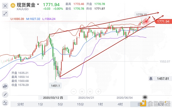Viewport: 172px width, 108px height.
Task: Expand the 现货黄金 symbol dropdown arrow
Action: (x=38, y=4)
